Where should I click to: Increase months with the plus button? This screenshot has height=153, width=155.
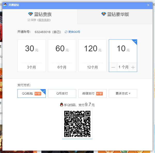pyautogui.click(x=133, y=67)
